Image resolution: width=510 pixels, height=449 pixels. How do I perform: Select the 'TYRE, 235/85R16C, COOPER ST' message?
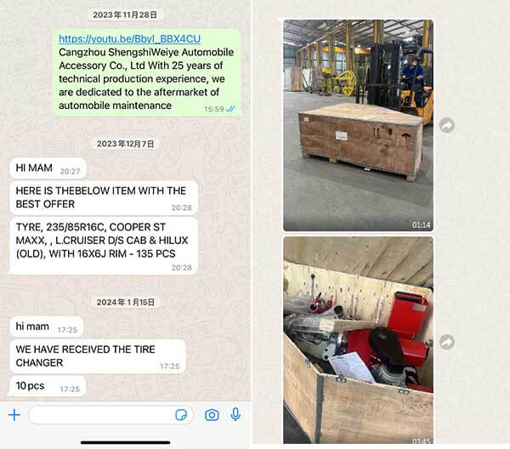104,247
